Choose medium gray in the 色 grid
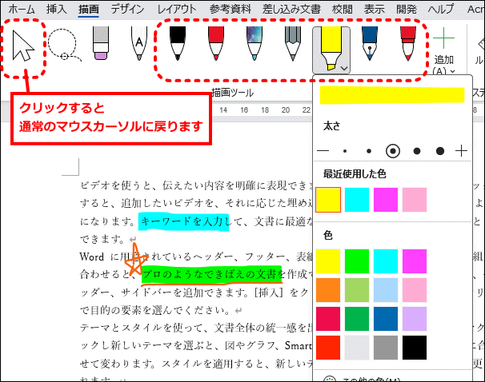Screen dimensions: 485x382 (386, 348)
